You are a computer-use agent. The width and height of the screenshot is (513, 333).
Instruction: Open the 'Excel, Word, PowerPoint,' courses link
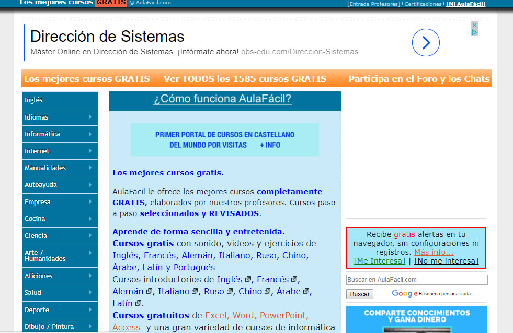point(257,315)
